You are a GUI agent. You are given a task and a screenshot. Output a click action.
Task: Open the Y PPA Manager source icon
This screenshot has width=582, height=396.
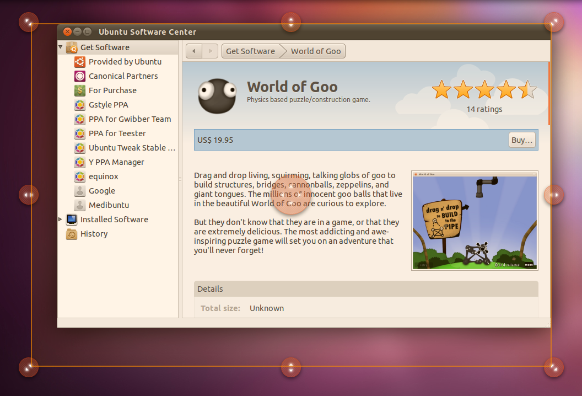(79, 162)
